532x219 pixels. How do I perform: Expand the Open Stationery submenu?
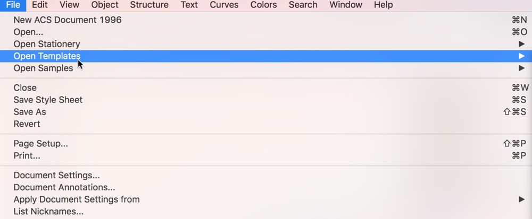47,44
